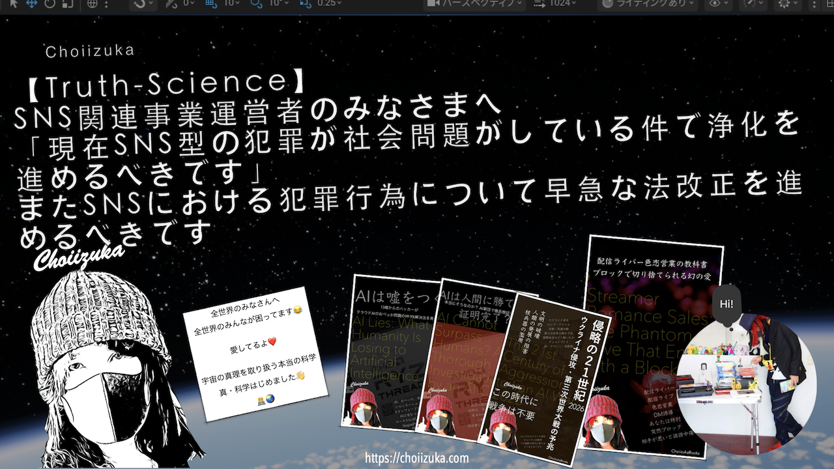Toggle rotation snapping icon
834x469 pixels.
click(x=256, y=3)
